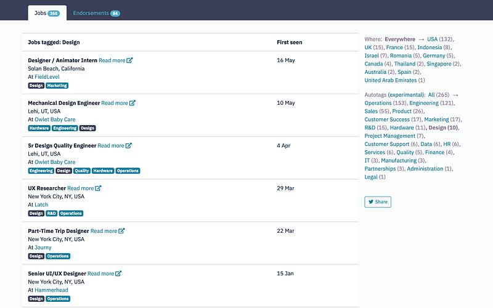Screen dimensions: 493x308
Task: Filter location by Romania
Action: [x=401, y=55]
